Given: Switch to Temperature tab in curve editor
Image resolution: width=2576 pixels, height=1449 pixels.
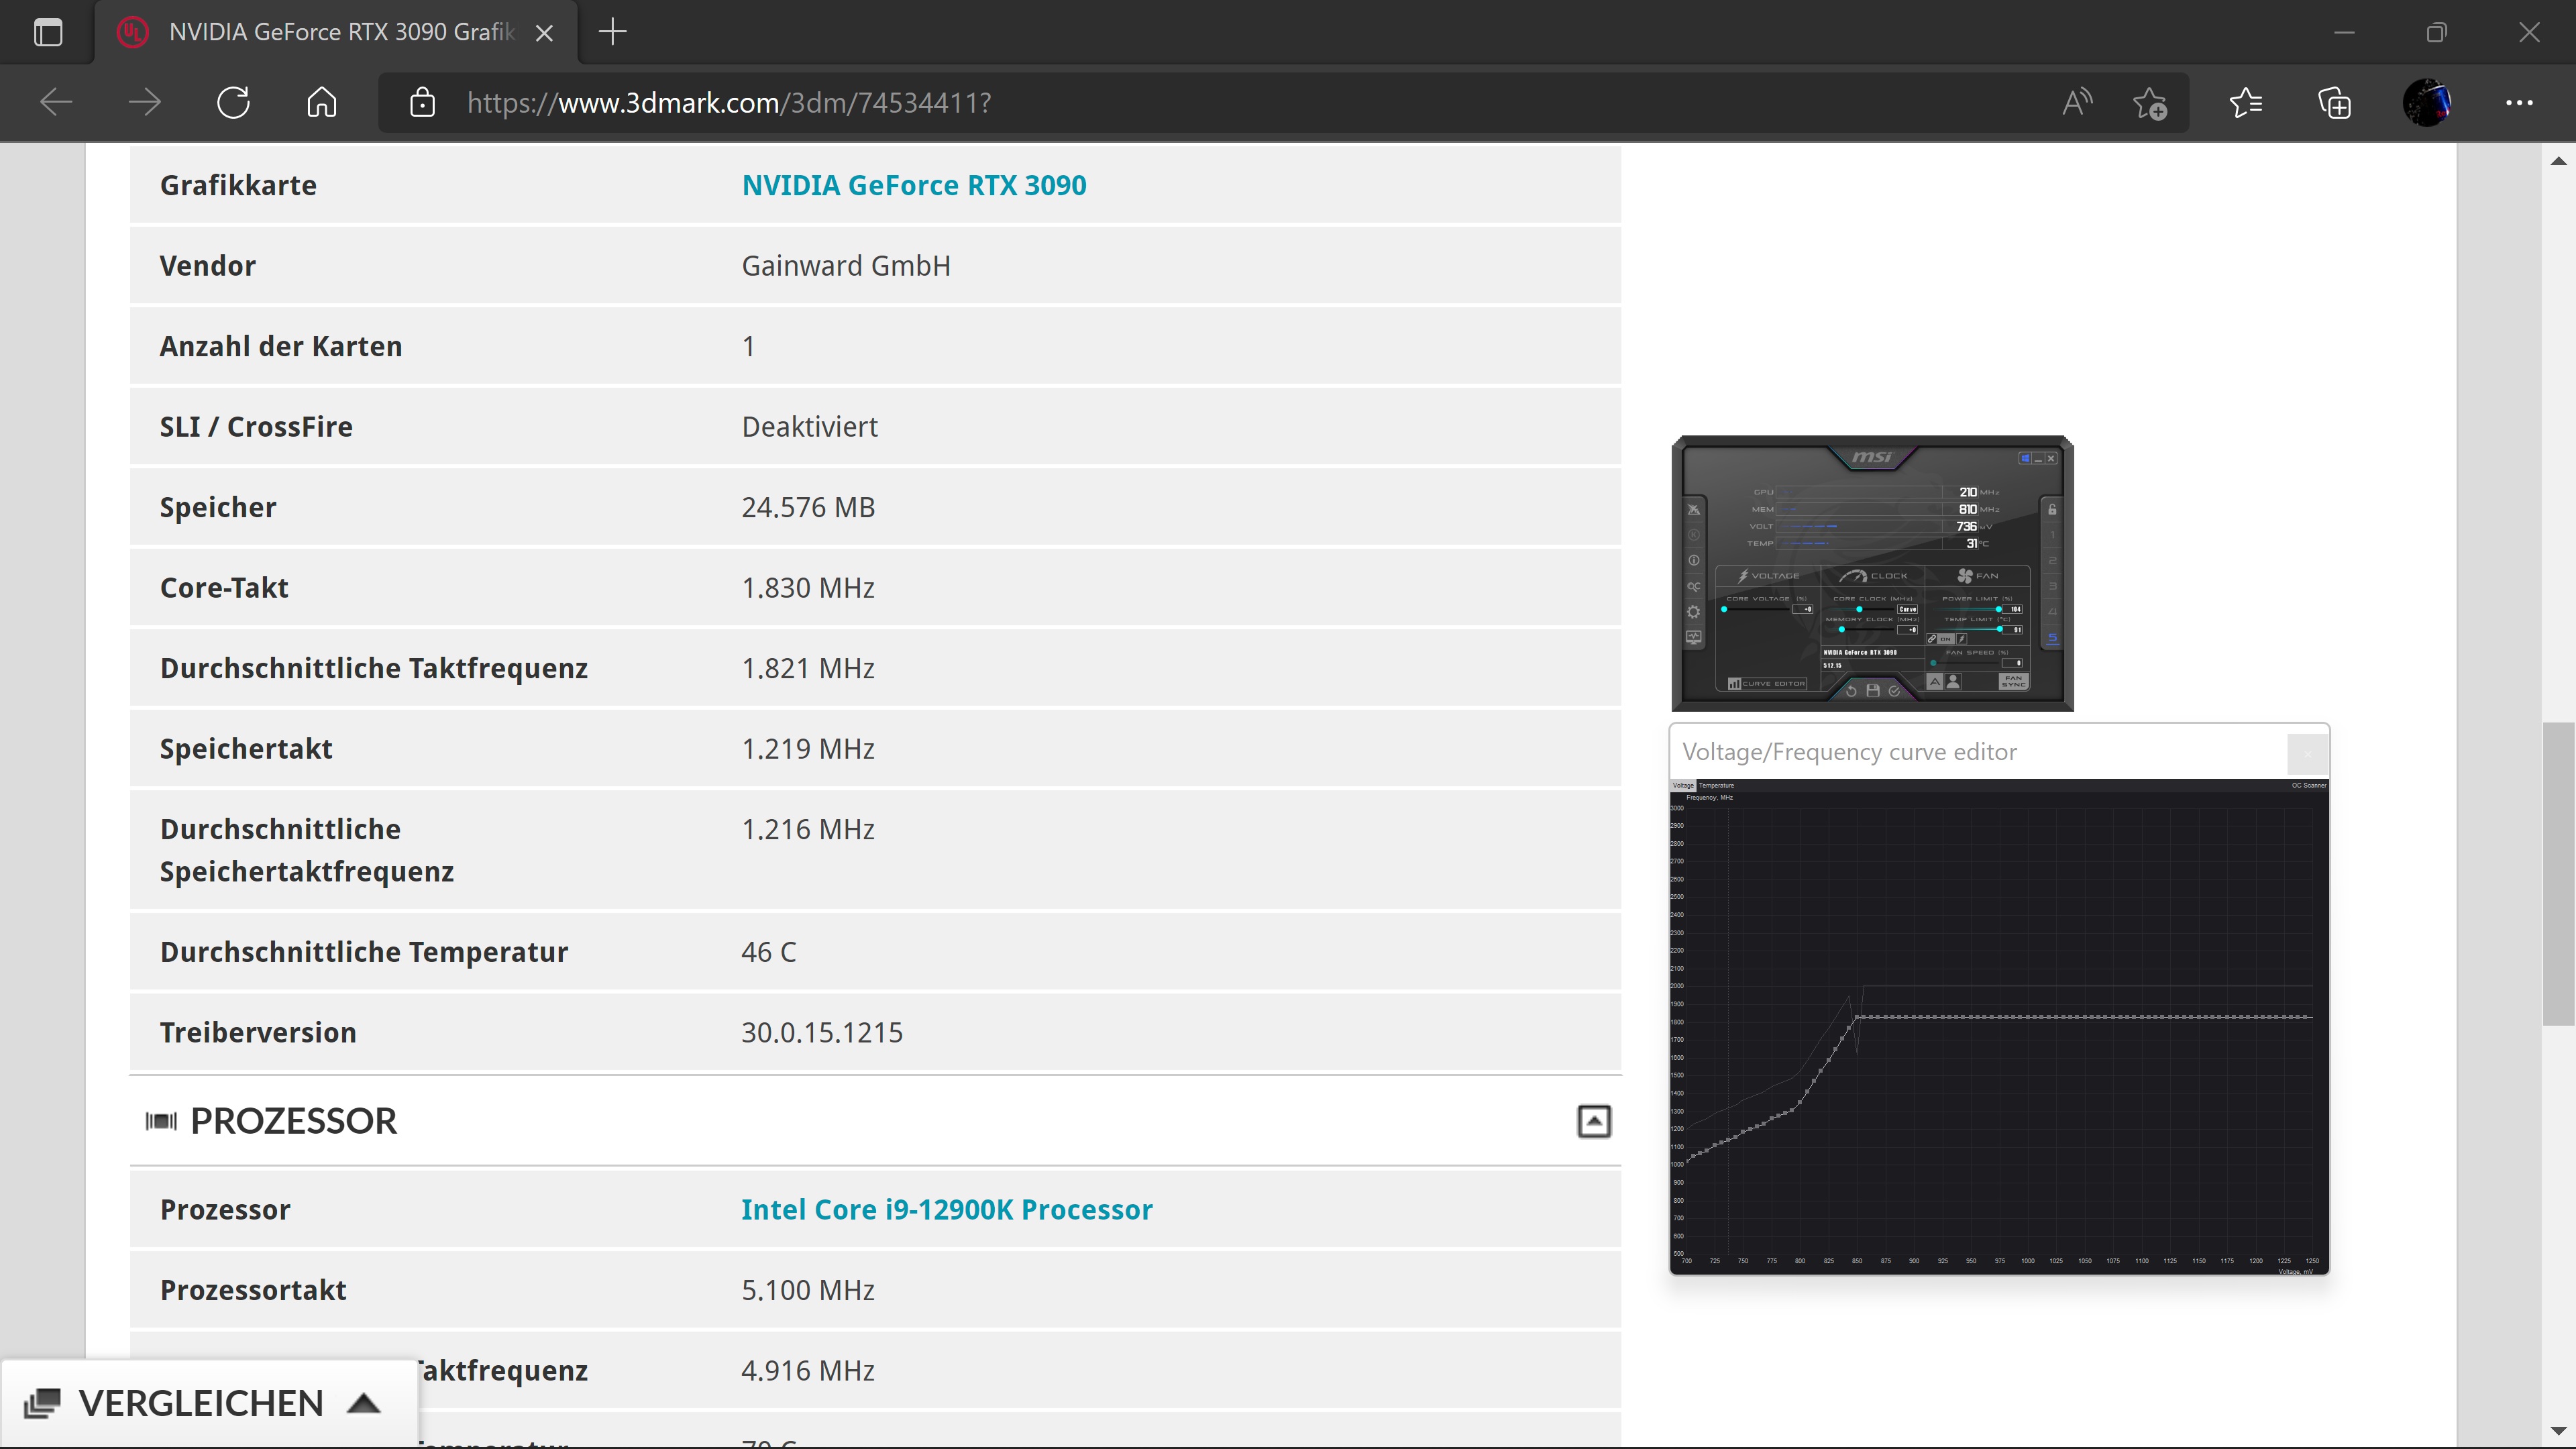Looking at the screenshot, I should [x=1716, y=785].
